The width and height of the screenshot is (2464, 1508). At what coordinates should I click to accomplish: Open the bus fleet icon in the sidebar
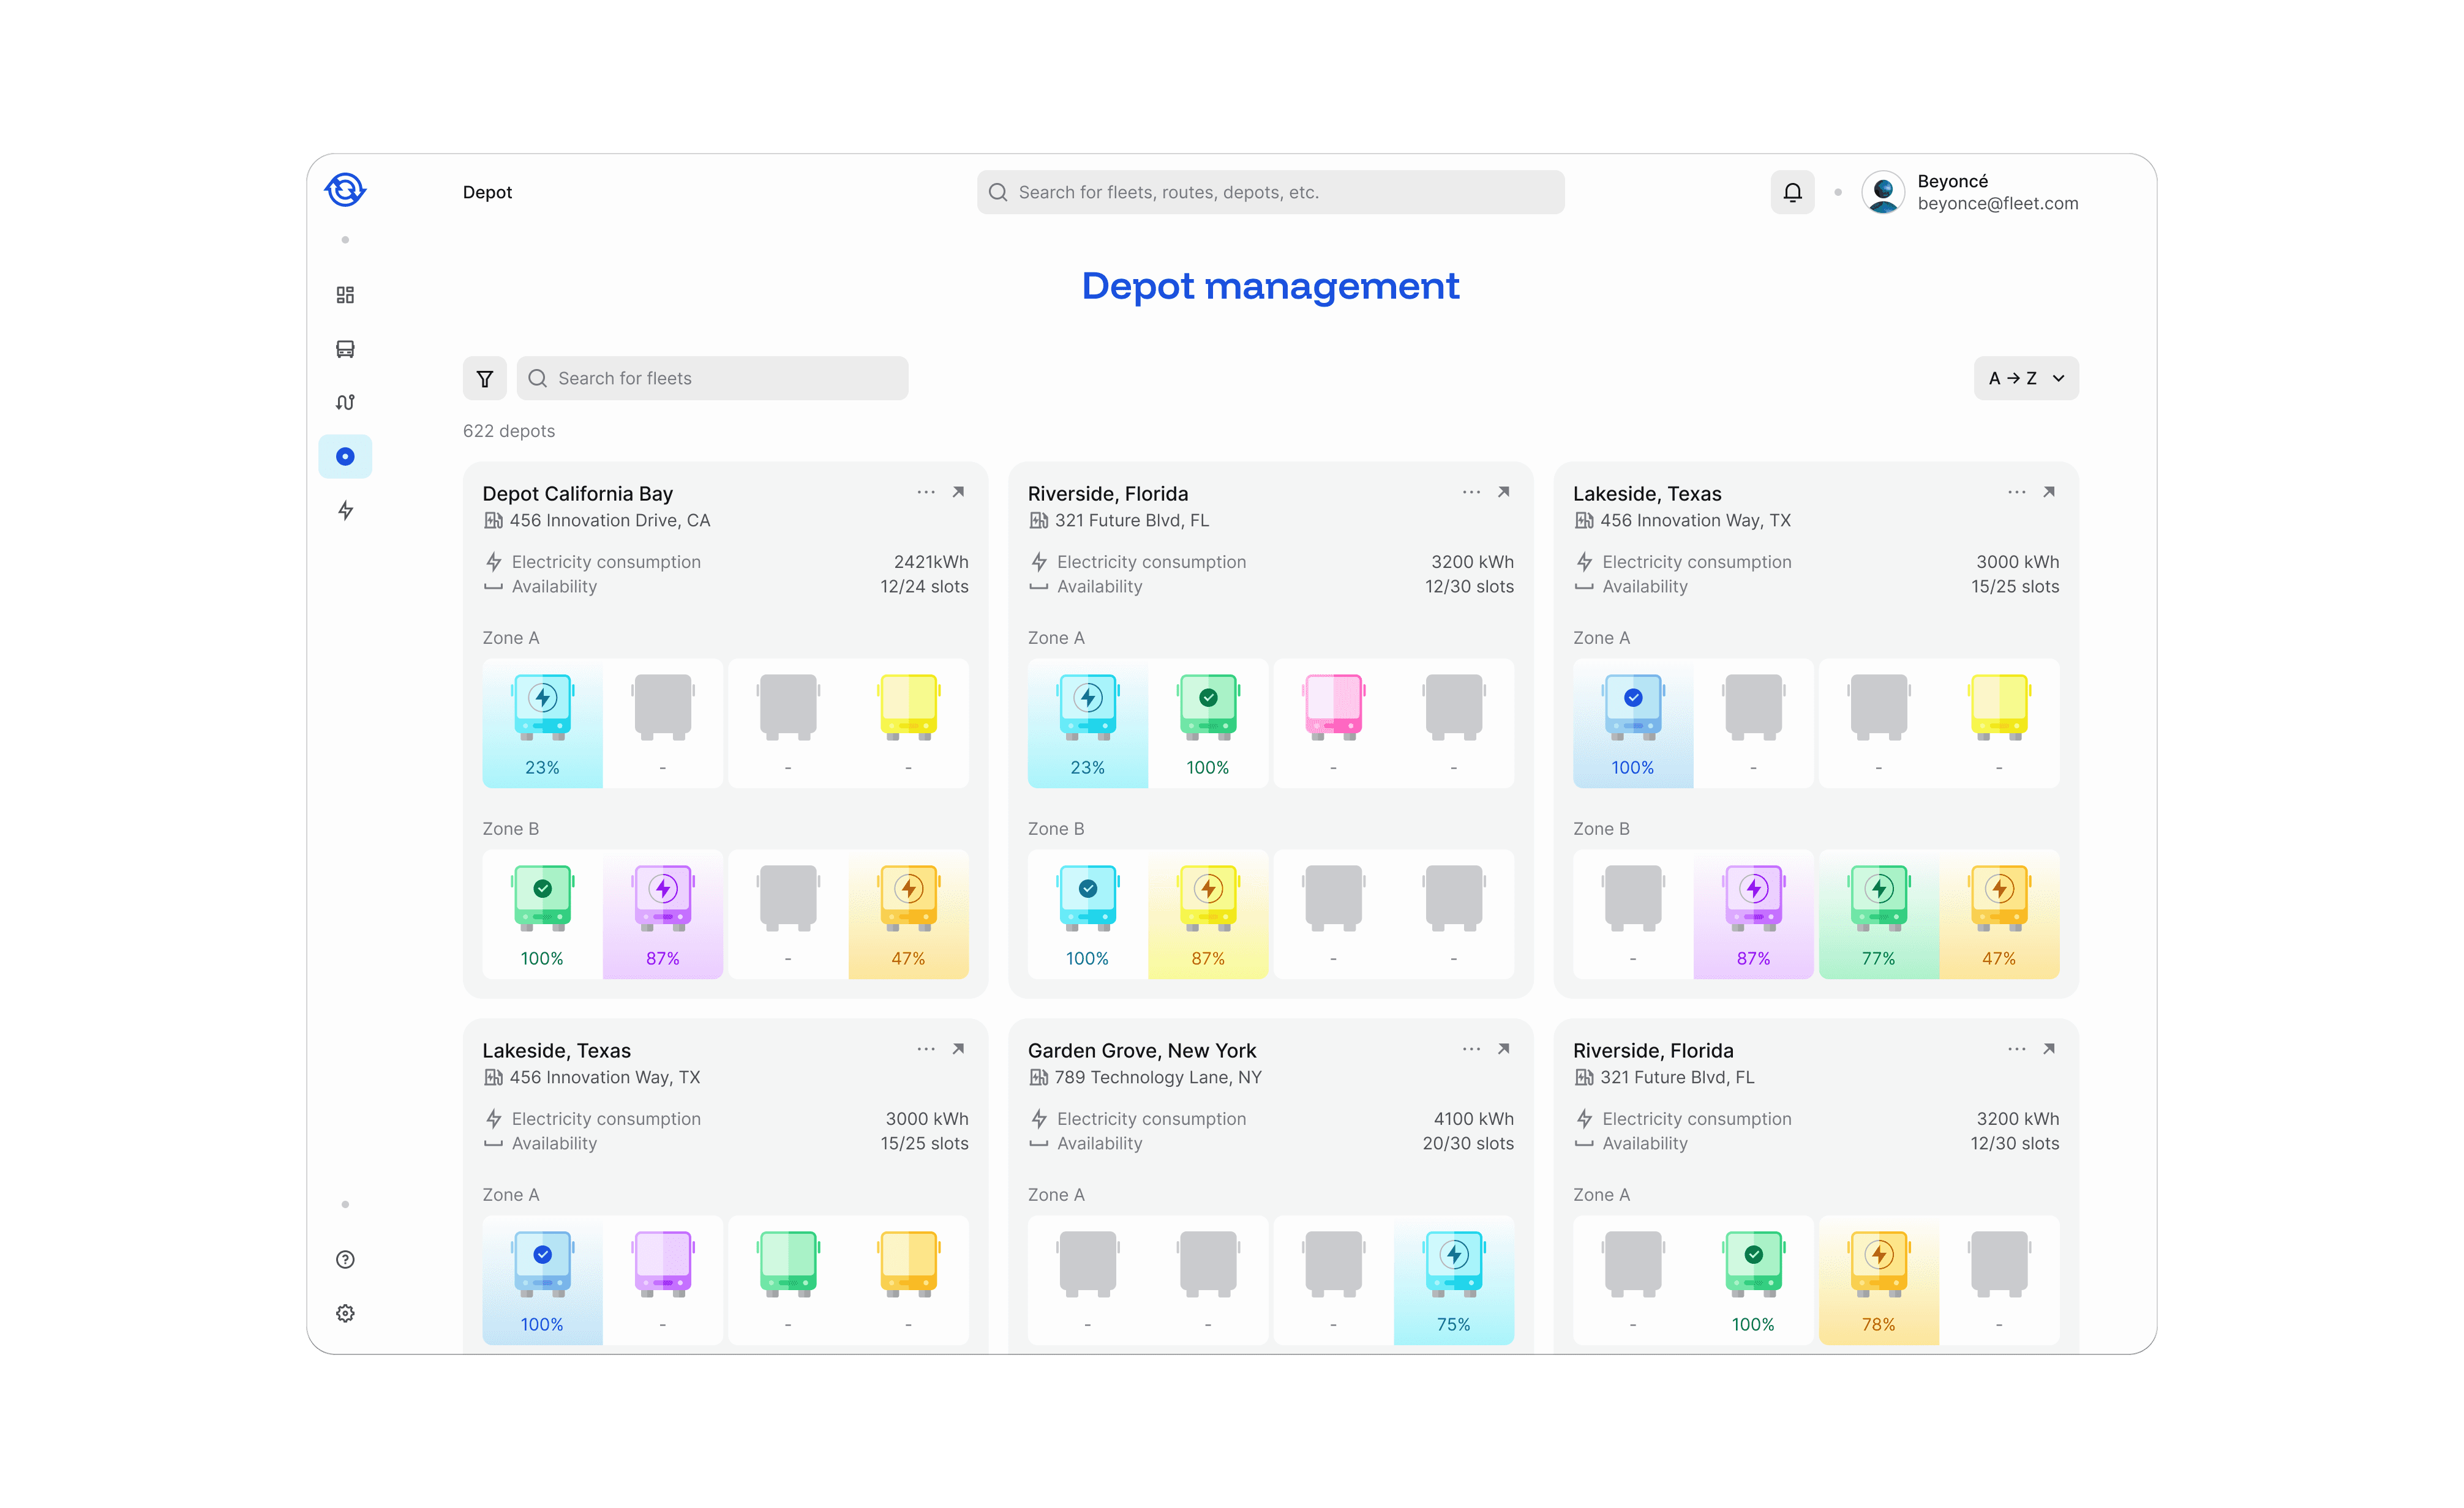pos(345,349)
